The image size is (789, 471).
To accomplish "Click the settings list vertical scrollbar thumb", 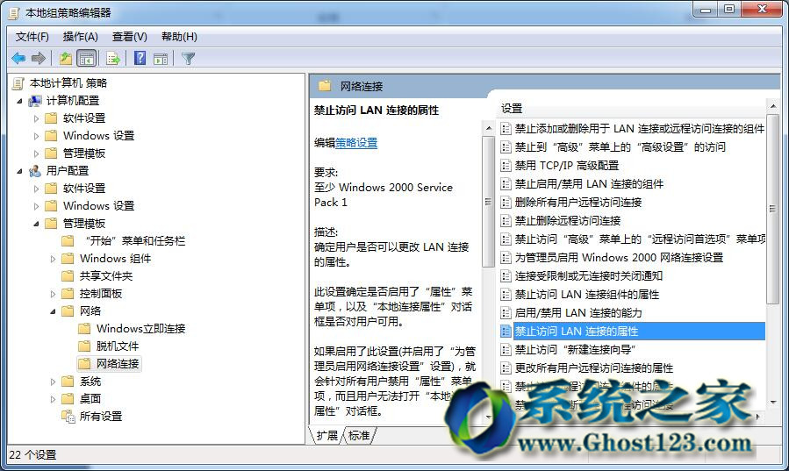I will [x=772, y=209].
